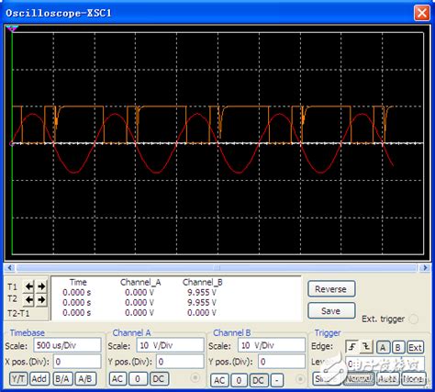435x392 pixels.
Task: Select rising edge trigger icon
Action: tap(352, 347)
